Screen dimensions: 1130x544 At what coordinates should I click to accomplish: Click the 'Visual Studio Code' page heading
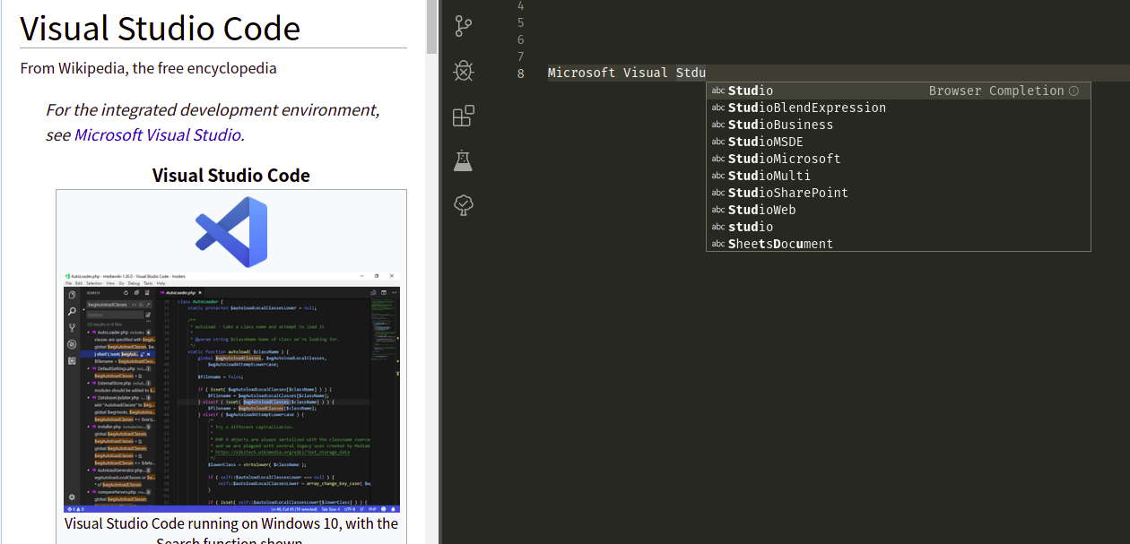click(x=161, y=28)
